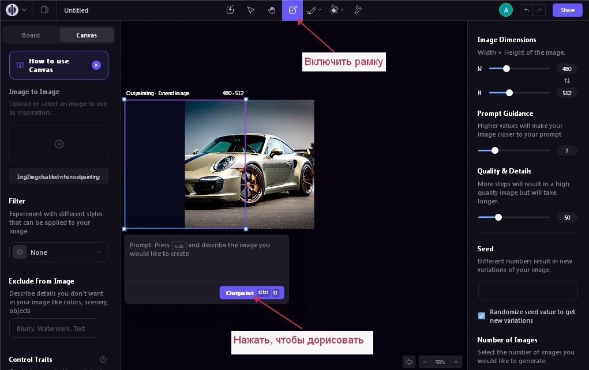Click the fit canvas to screen icon
This screenshot has width=589, height=370.
409,362
